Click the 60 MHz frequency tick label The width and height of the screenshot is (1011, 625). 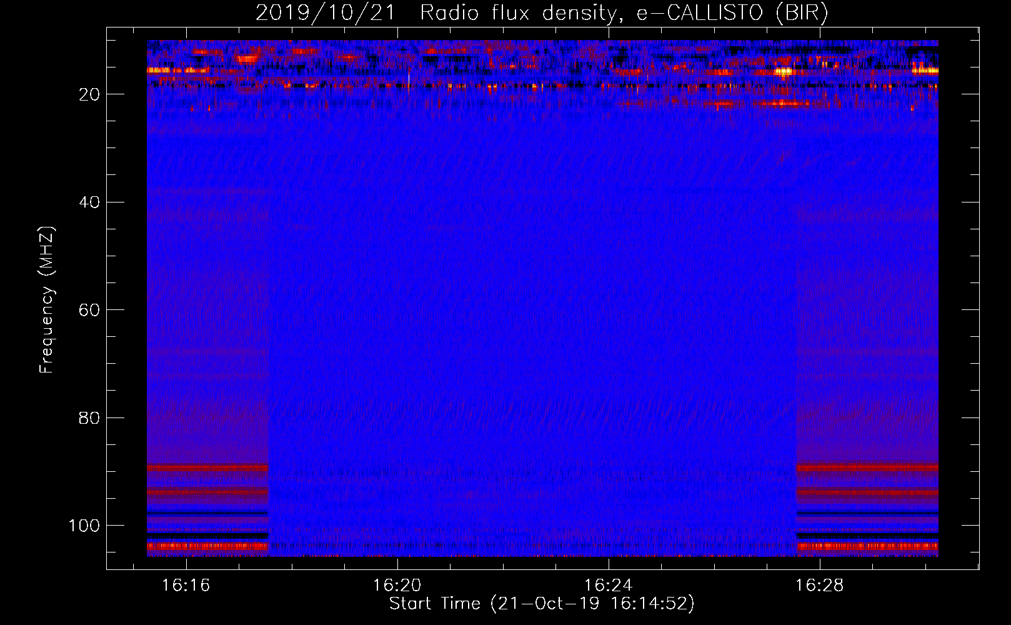90,310
